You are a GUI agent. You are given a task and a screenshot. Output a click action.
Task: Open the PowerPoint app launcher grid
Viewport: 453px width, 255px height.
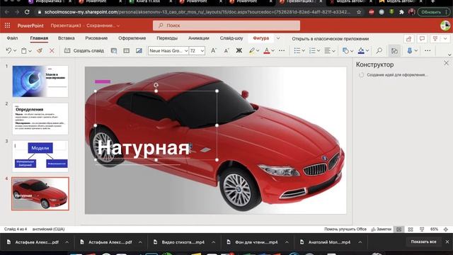[x=7, y=25]
